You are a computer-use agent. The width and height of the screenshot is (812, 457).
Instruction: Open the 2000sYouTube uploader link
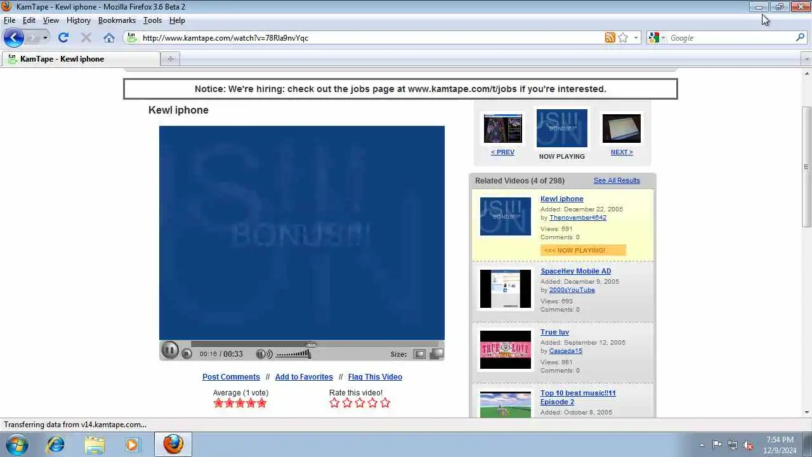click(x=572, y=290)
